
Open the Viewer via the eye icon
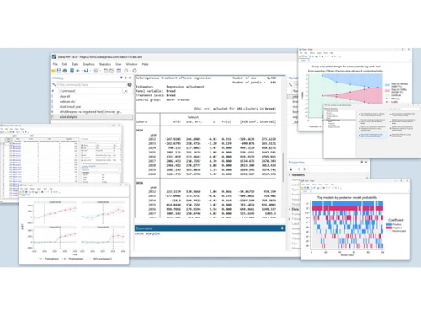[x=77, y=71]
